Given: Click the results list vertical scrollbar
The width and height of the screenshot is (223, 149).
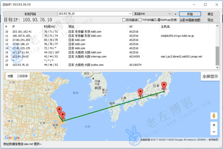Looking at the screenshot, I should (x=217, y=54).
